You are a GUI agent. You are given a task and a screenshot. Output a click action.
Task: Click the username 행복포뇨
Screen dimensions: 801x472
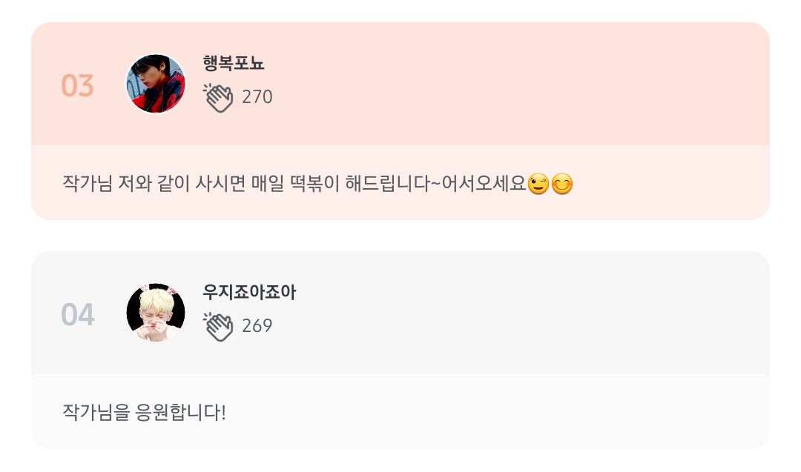coord(234,64)
